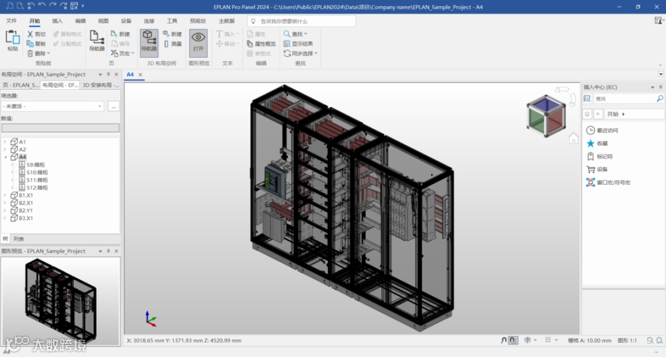Viewport: 666px width, 357px height.
Task: Open the page 导航器 navigator
Action: click(x=97, y=41)
